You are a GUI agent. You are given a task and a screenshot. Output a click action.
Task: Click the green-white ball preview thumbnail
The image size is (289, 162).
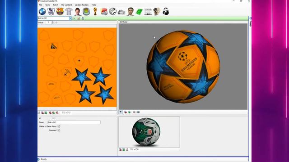146,132
